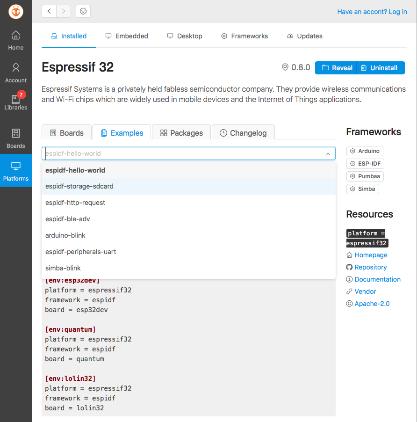Switch to the Installed tab
Image resolution: width=417 pixels, height=422 pixels.
(x=69, y=36)
